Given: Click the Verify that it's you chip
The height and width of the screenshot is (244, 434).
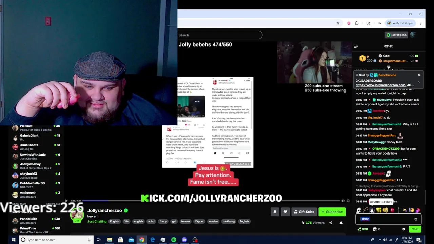Looking at the screenshot, I should [x=400, y=23].
